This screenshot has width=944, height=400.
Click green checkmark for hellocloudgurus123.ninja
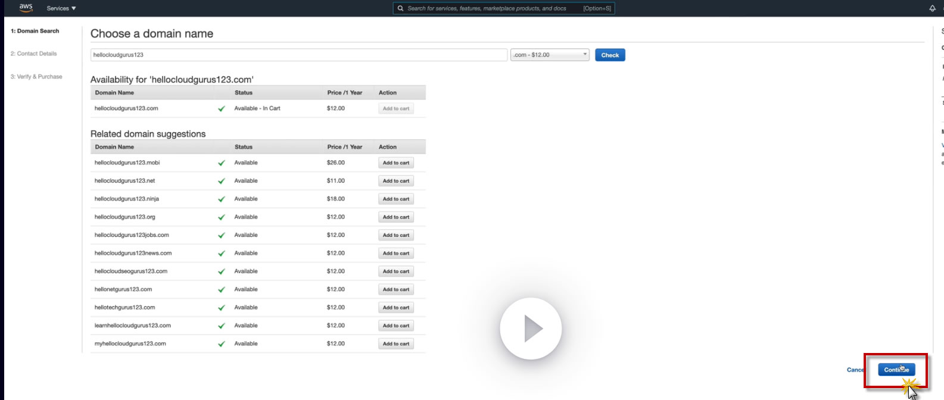click(222, 199)
